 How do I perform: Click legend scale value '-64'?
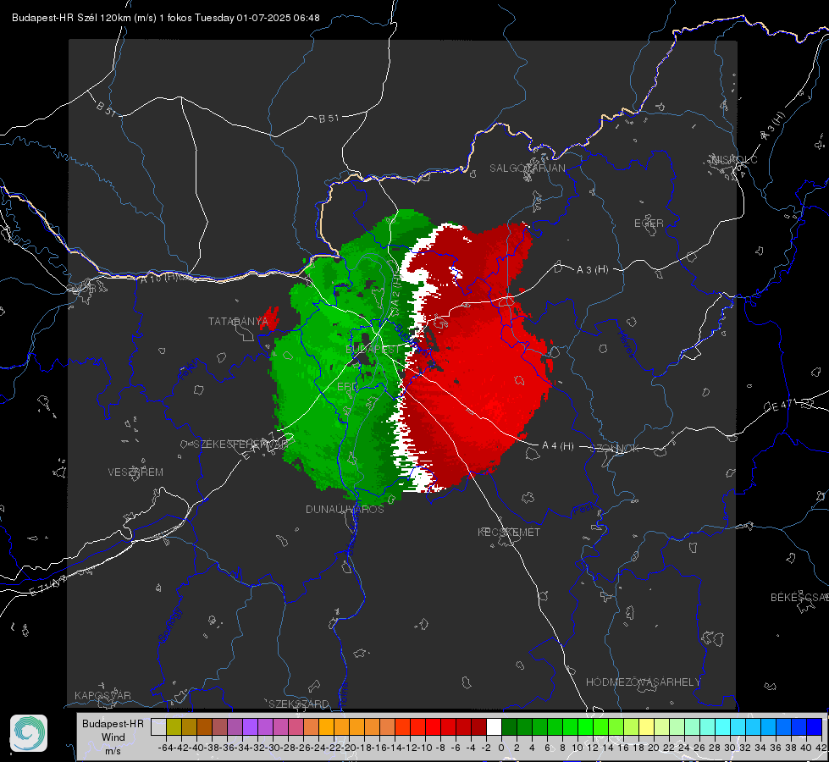165,748
